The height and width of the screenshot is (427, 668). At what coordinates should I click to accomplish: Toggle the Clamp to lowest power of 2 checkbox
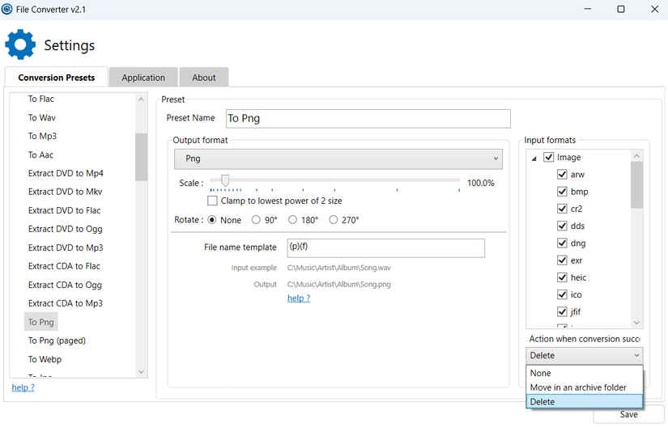pos(213,201)
